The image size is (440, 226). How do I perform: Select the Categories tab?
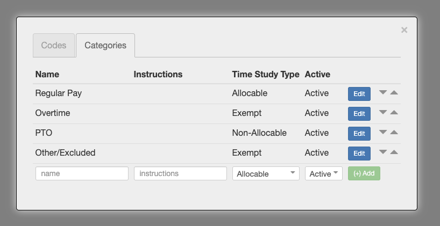pyautogui.click(x=105, y=46)
